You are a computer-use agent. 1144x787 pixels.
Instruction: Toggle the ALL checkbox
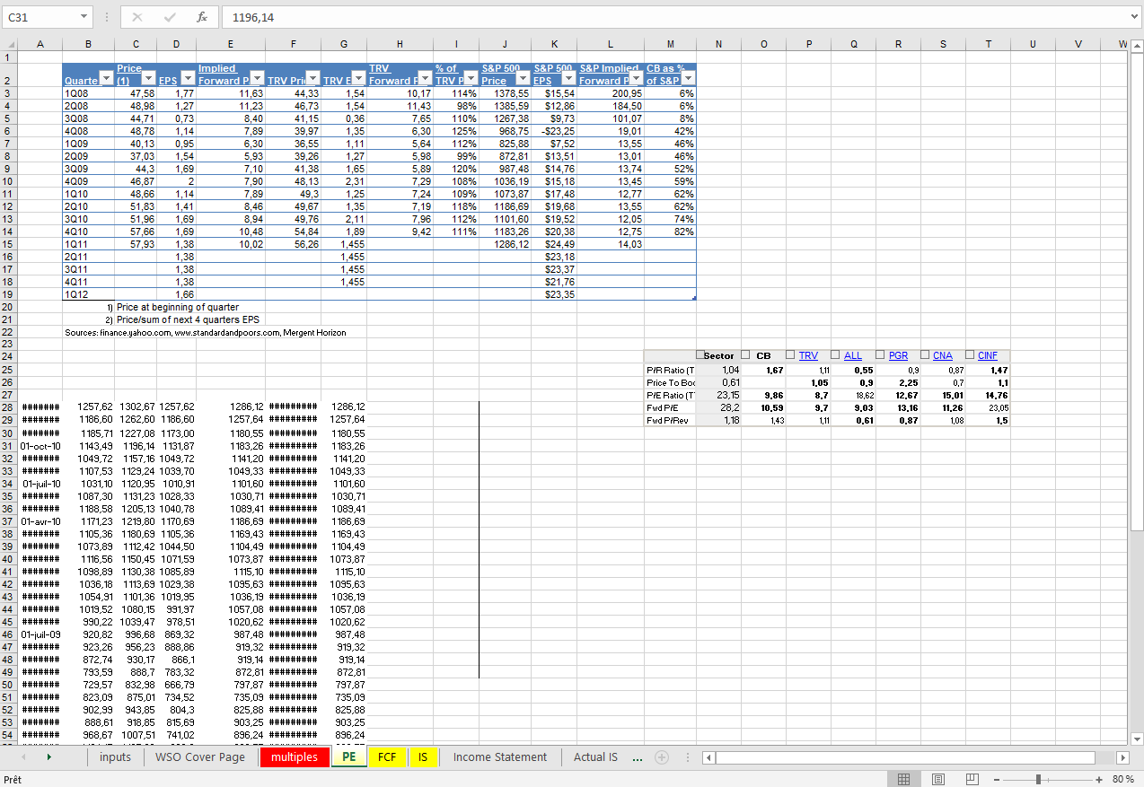point(835,355)
